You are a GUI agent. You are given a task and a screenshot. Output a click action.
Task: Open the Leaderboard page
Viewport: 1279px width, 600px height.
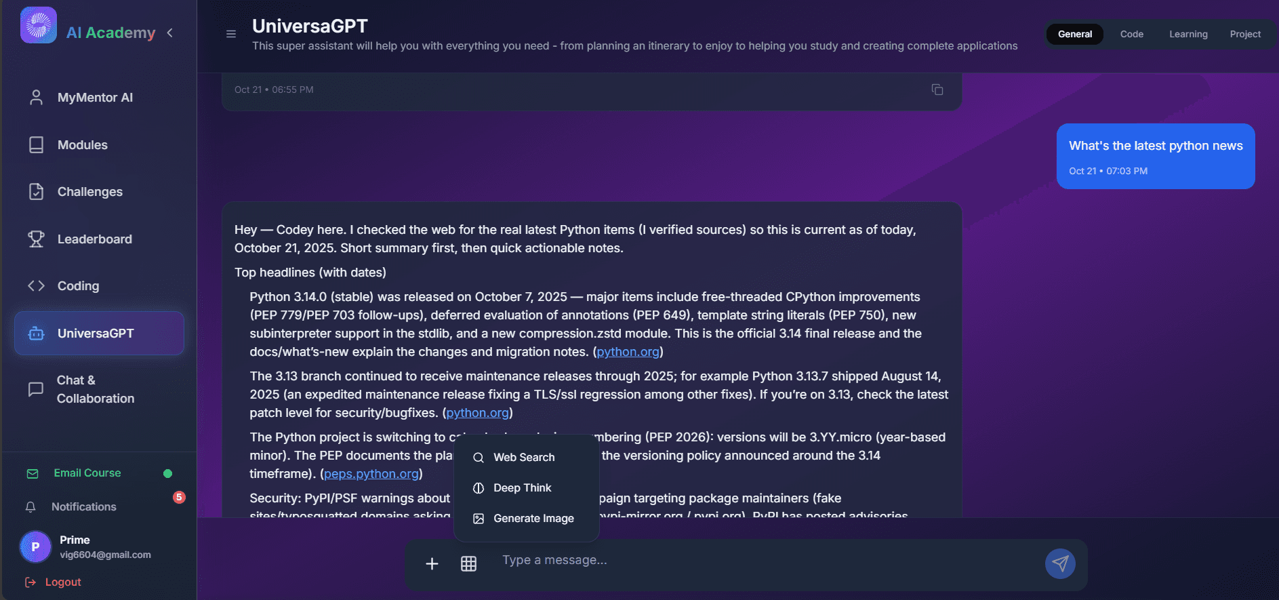(x=94, y=239)
